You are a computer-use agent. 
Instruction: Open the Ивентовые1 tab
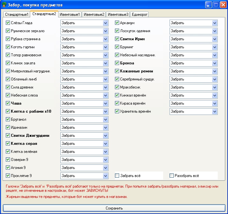(x=70, y=14)
